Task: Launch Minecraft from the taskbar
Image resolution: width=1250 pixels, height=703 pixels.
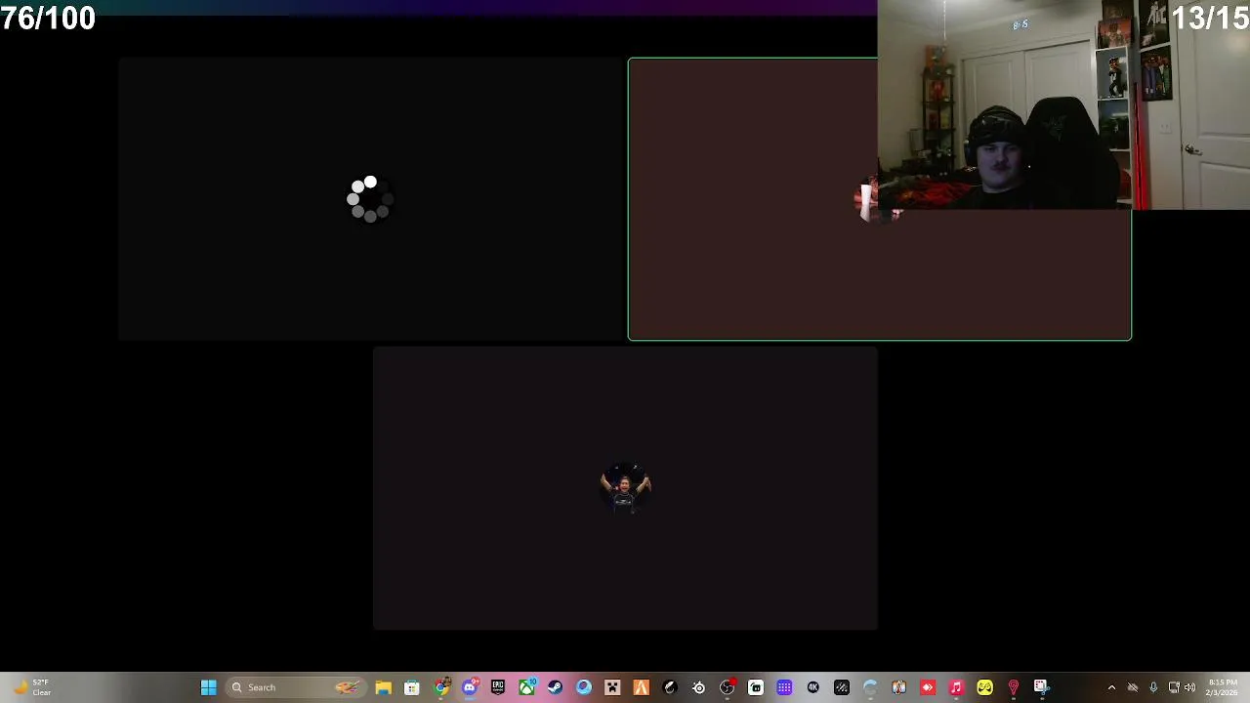Action: pos(612,687)
